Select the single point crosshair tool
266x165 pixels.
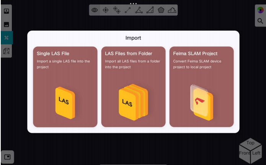(106, 10)
